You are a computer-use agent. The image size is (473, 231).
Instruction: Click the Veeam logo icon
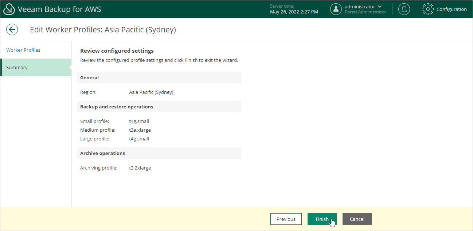click(x=9, y=9)
